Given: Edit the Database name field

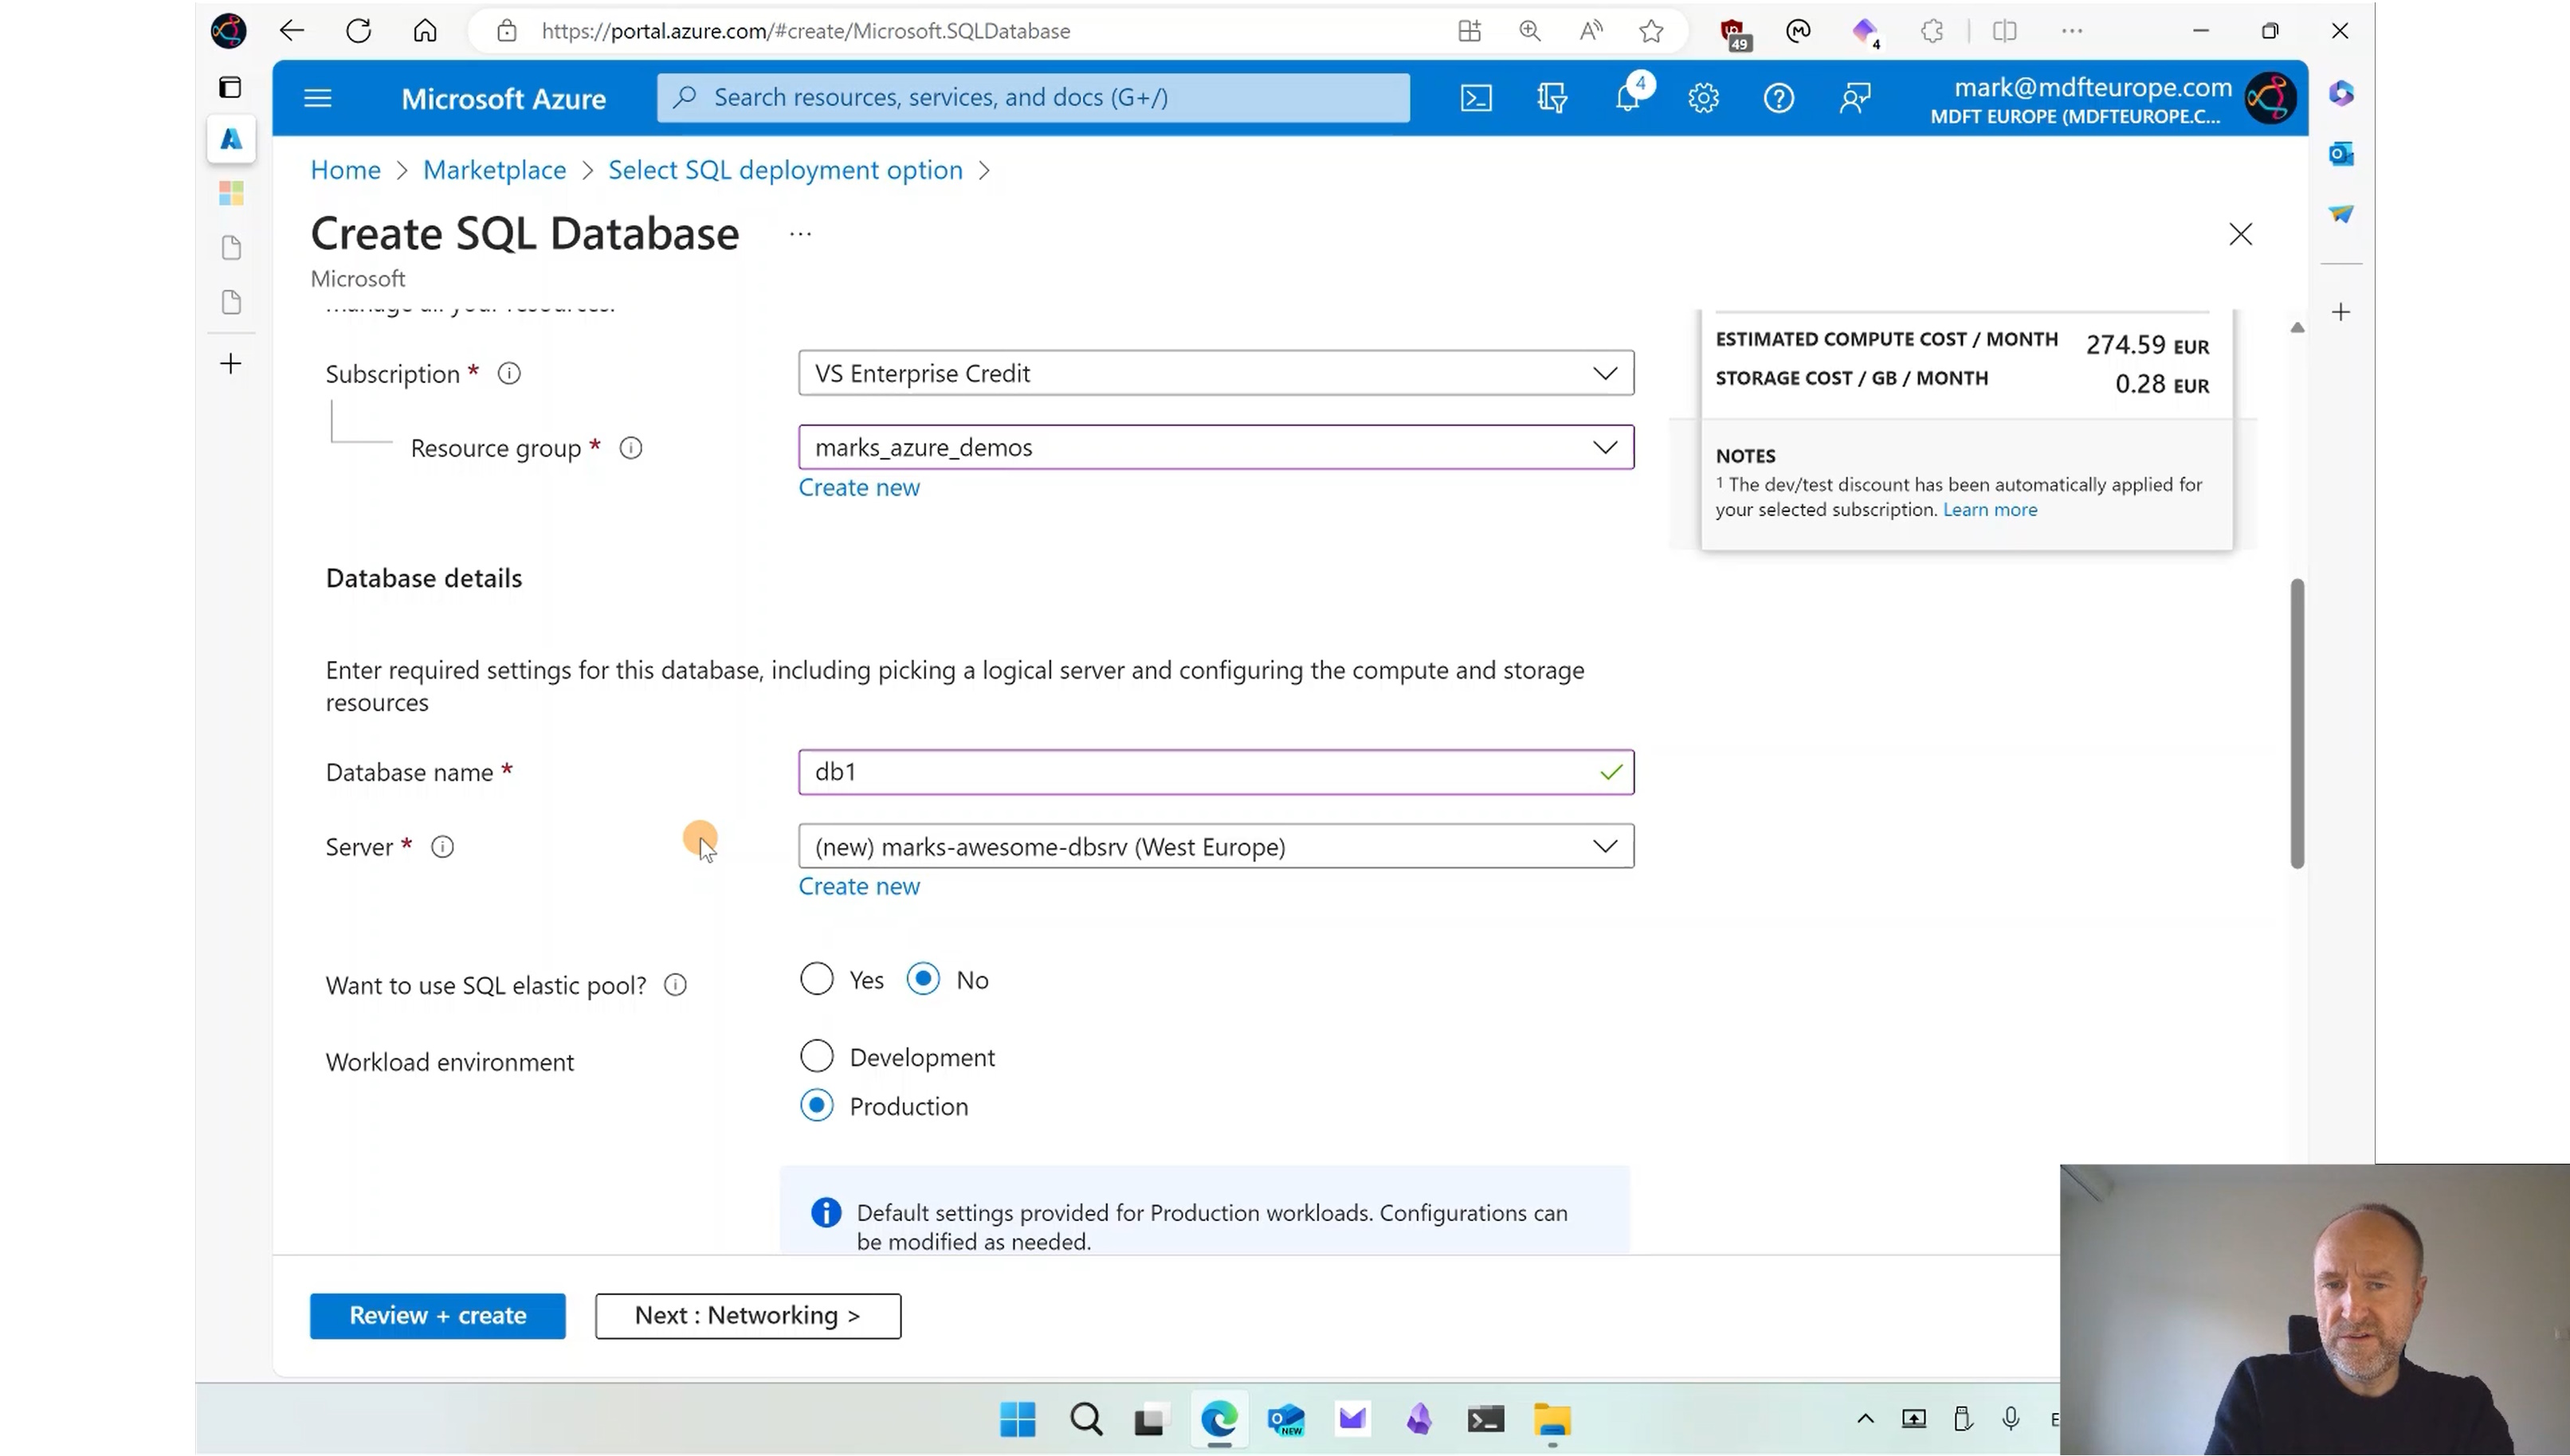Looking at the screenshot, I should [1200, 771].
